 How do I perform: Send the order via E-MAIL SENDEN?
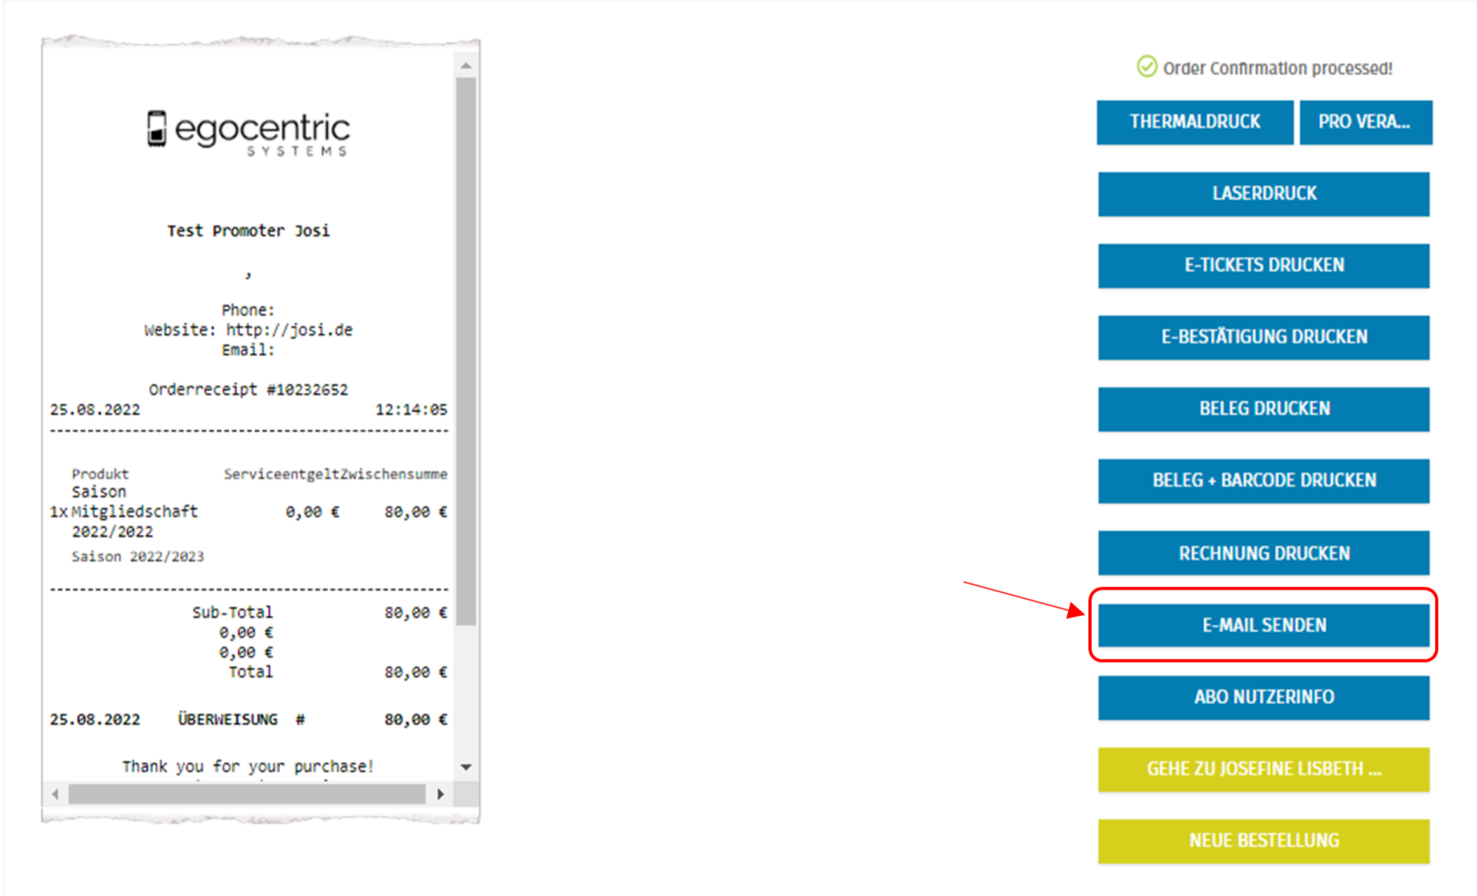coord(1263,625)
